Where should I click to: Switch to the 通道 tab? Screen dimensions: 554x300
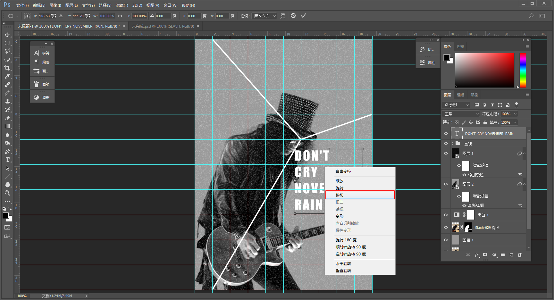click(461, 95)
